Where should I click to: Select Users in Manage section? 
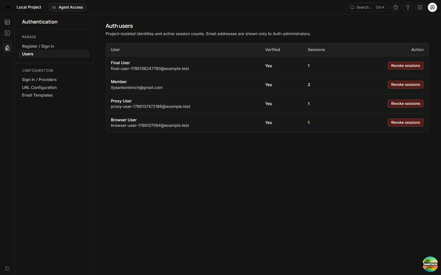coord(54,54)
